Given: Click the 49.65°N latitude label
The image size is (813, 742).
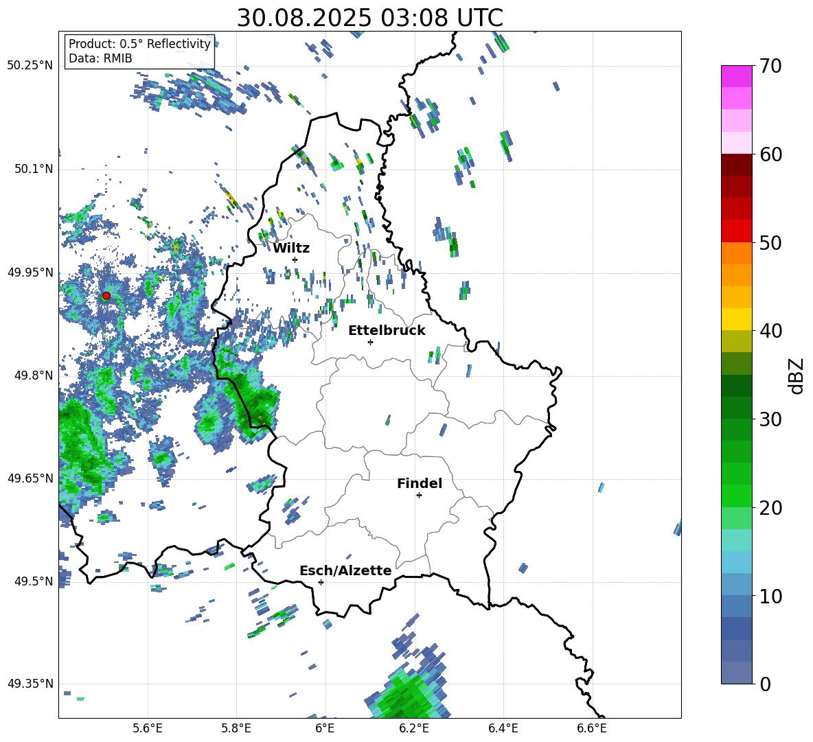Looking at the screenshot, I should 30,478.
